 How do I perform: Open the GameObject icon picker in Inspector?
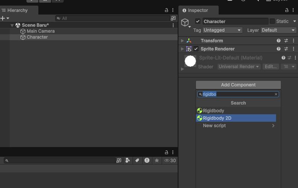(186, 23)
